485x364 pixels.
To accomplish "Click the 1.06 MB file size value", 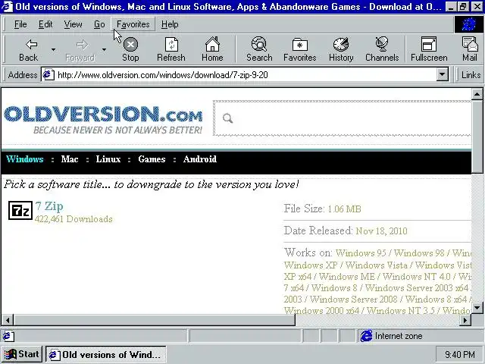I will (344, 209).
